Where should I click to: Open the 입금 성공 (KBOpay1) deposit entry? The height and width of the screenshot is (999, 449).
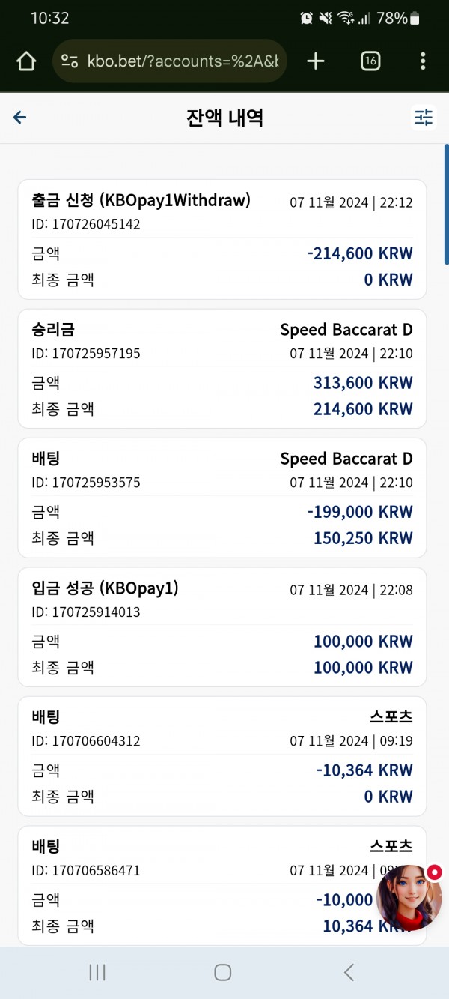[222, 627]
